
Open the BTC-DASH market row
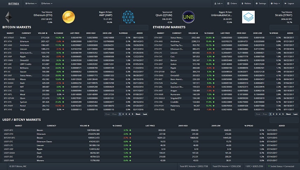tap(75, 83)
